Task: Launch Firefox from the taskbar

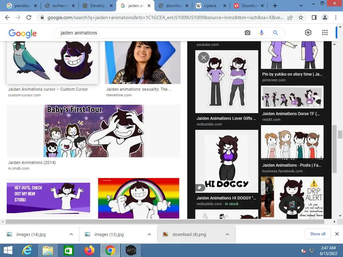Action: coord(89,250)
